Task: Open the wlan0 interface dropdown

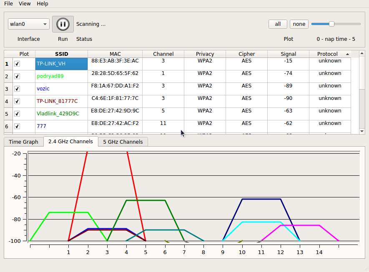Action: click(28, 24)
